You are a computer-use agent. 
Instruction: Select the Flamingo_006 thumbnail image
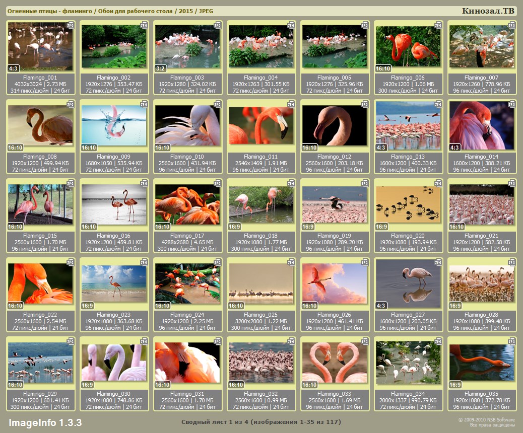408,46
